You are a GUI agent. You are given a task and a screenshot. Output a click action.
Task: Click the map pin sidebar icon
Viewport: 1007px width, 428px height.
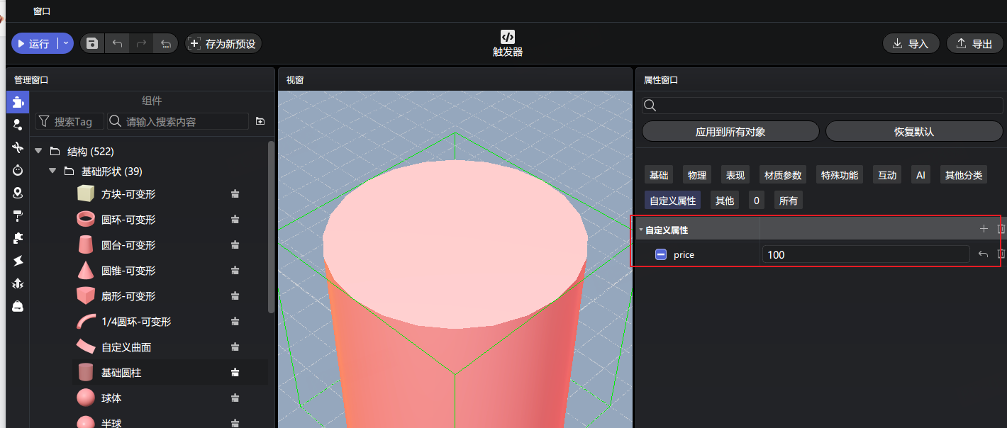18,193
